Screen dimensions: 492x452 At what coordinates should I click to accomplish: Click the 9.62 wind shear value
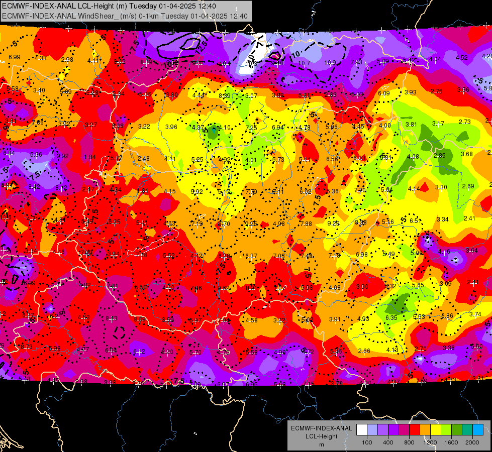(224, 288)
